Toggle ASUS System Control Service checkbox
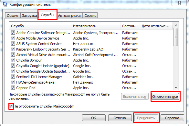The width and height of the screenshot is (189, 126). point(13,44)
